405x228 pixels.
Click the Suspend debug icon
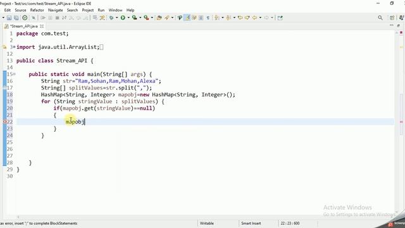pyautogui.click(x=50, y=18)
